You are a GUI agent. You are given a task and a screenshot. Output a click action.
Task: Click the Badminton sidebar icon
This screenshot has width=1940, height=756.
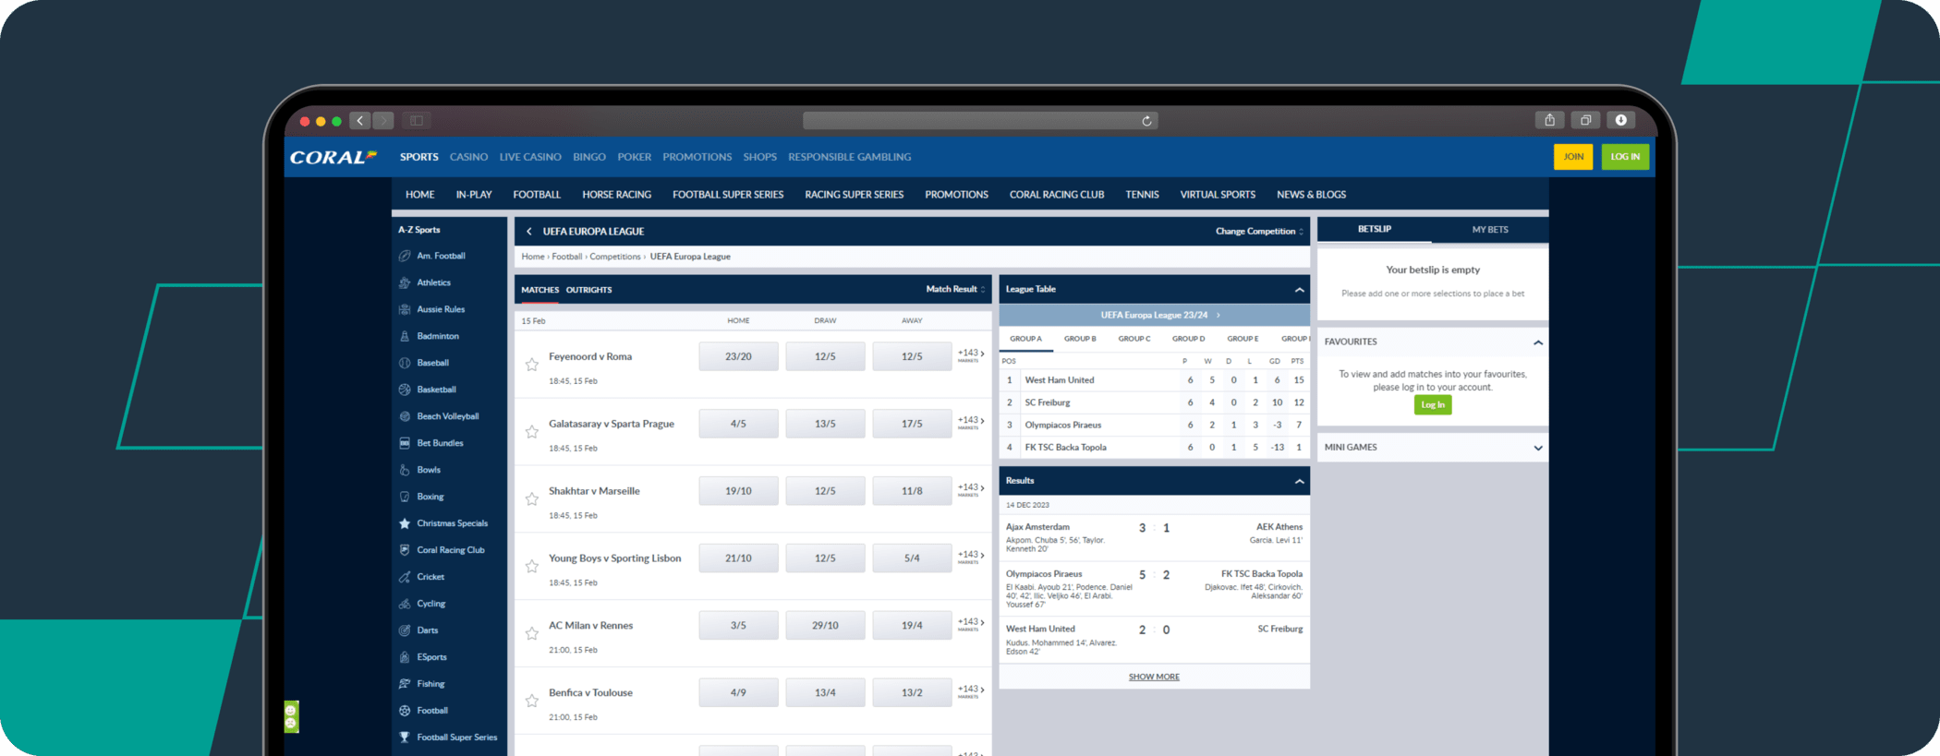click(x=405, y=336)
